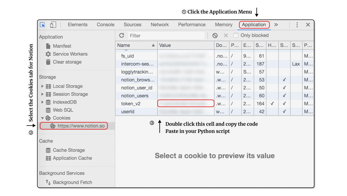
Task: Select Web SQL in Storage
Action: click(x=63, y=110)
